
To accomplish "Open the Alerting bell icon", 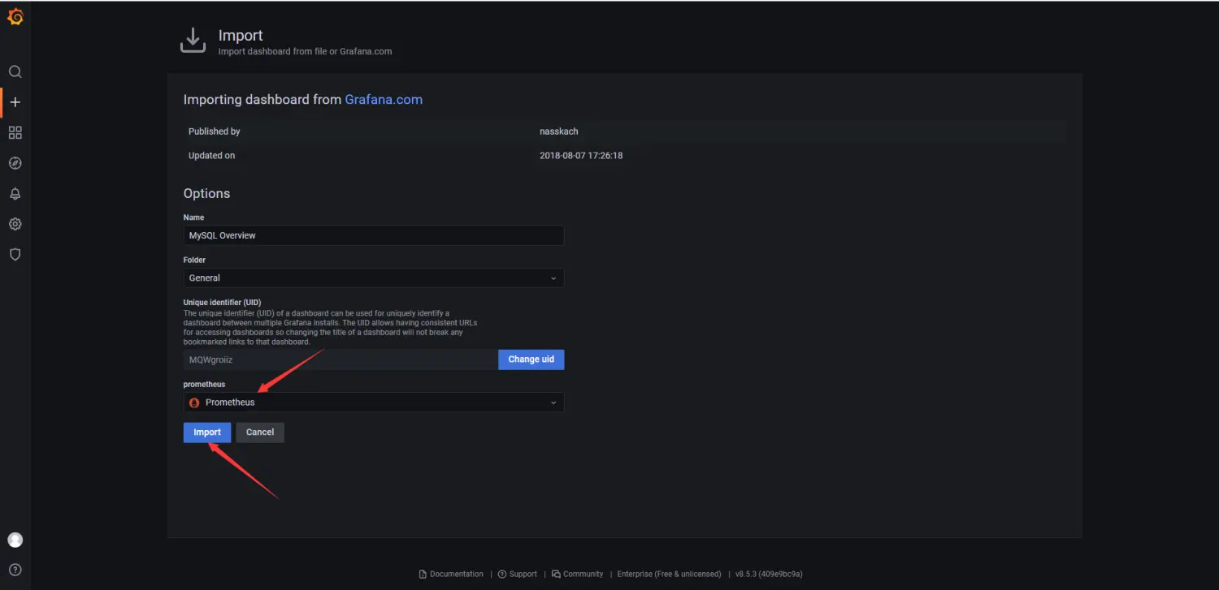I will 15,194.
